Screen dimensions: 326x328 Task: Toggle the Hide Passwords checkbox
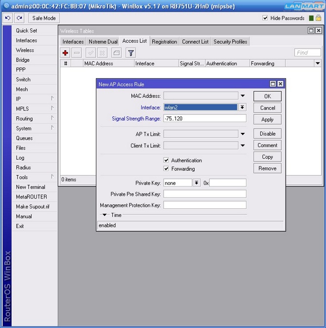click(x=265, y=18)
